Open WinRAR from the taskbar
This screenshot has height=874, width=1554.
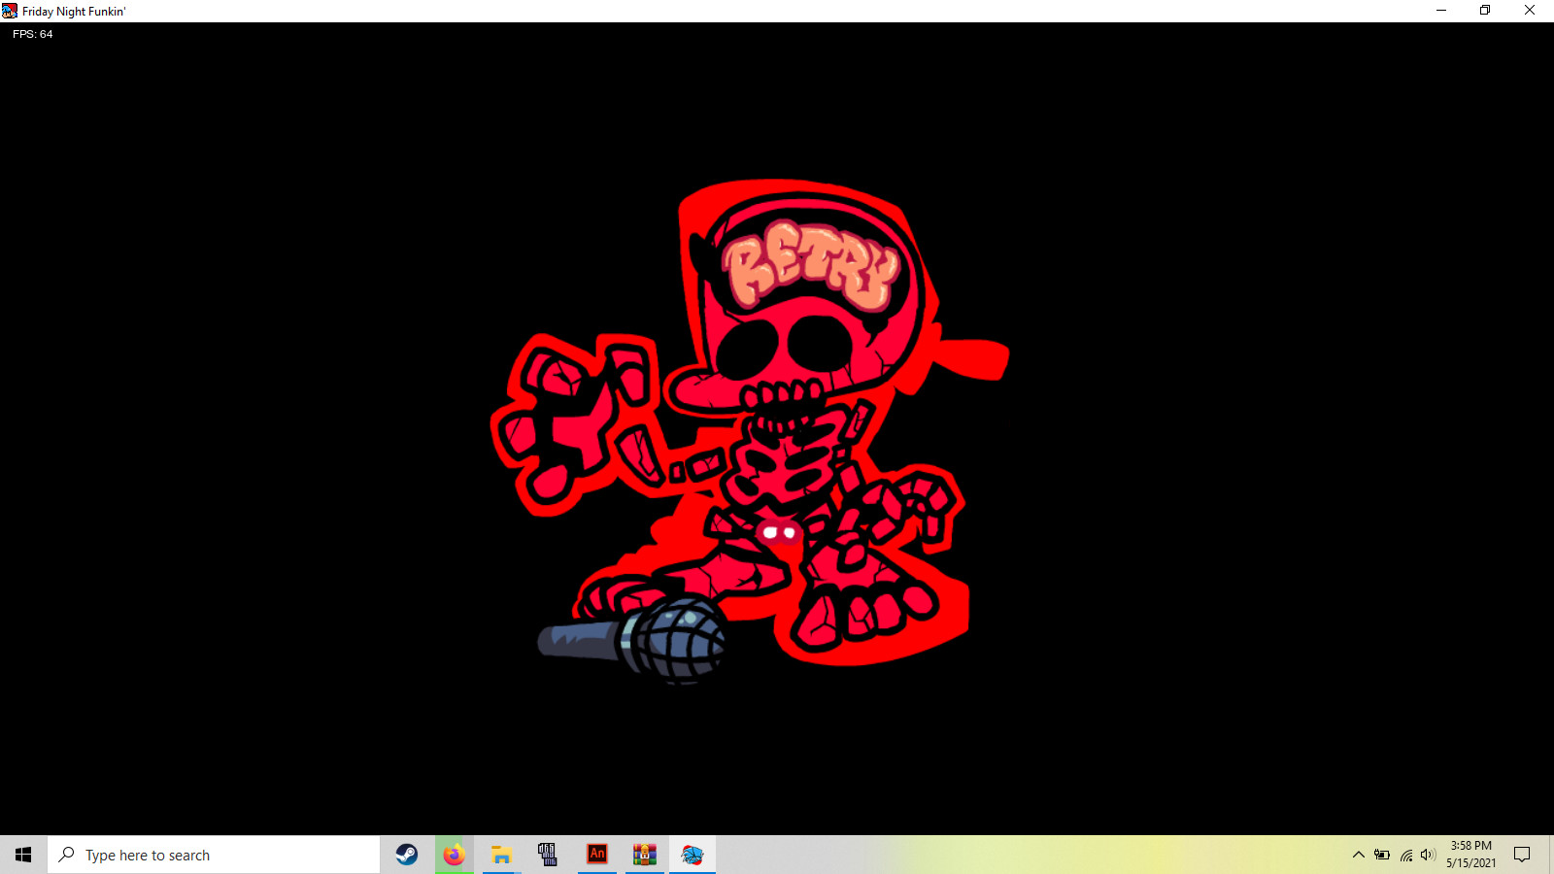(x=644, y=855)
